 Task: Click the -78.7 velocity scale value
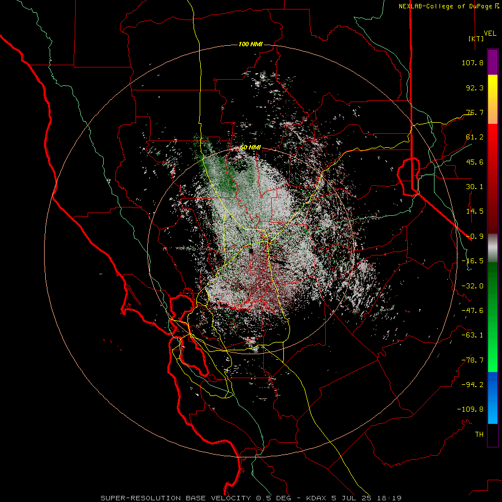(472, 360)
